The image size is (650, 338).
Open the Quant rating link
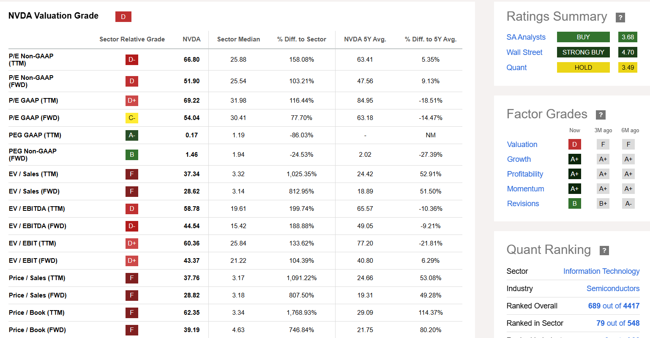(516, 68)
